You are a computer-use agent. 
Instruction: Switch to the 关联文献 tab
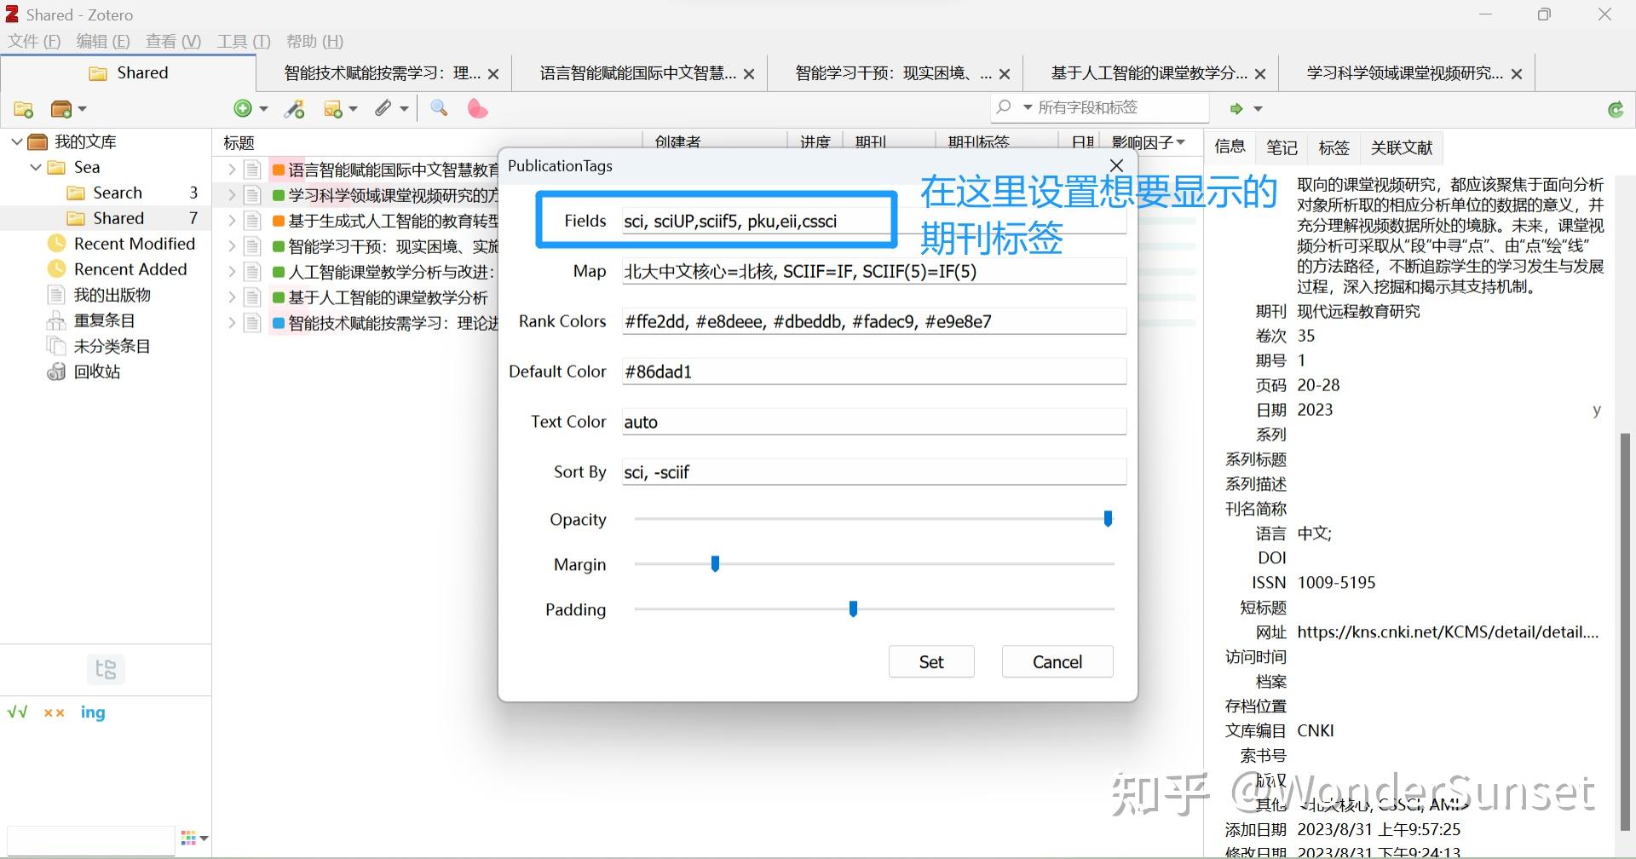(1402, 147)
